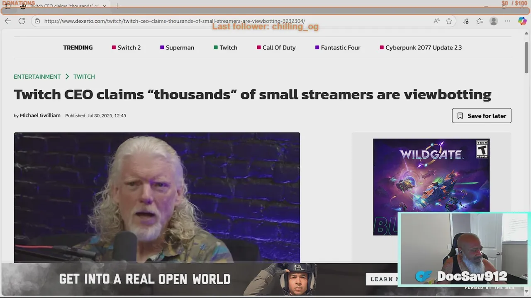Open browser profile avatar
The width and height of the screenshot is (531, 298).
493,21
